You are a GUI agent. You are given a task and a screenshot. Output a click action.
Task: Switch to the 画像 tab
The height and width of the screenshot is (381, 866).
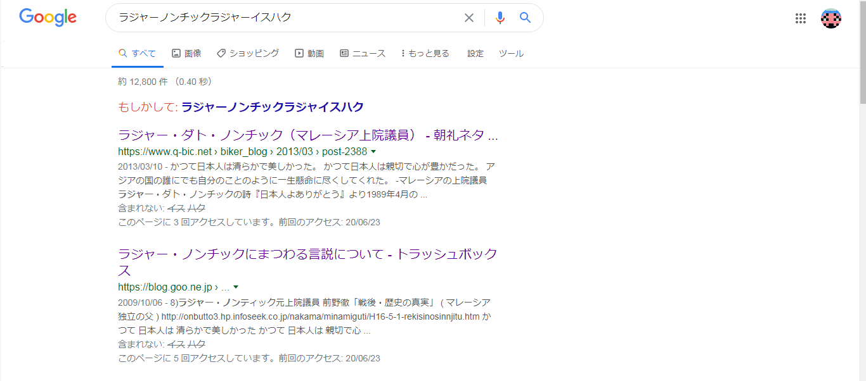[186, 53]
